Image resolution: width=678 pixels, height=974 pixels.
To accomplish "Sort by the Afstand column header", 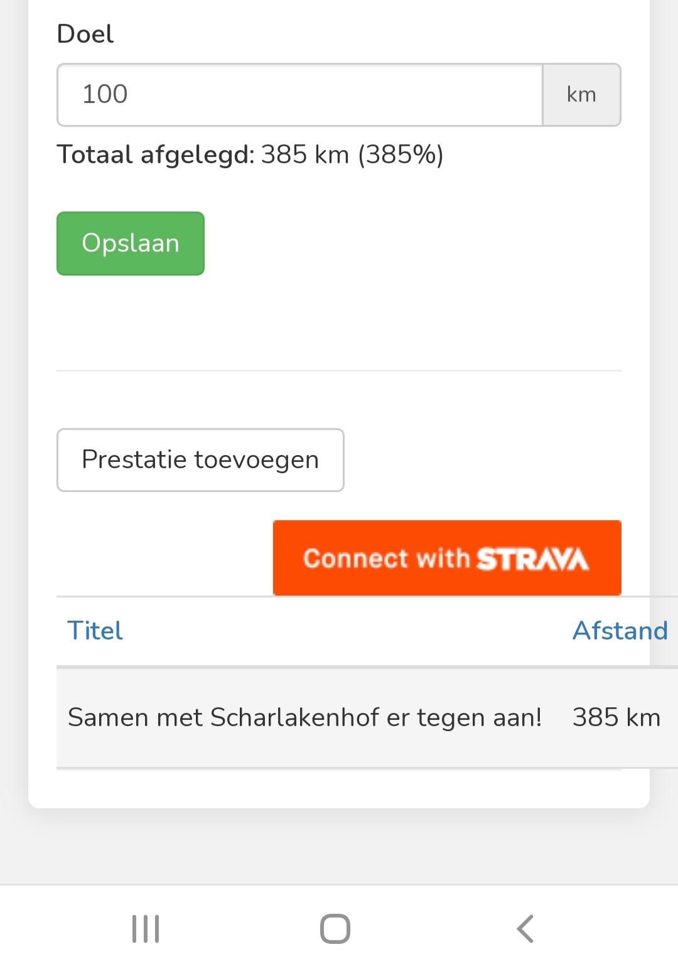I will (x=620, y=631).
